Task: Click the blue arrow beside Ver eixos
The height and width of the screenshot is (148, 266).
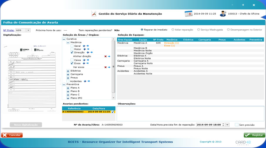Action: 109,67
